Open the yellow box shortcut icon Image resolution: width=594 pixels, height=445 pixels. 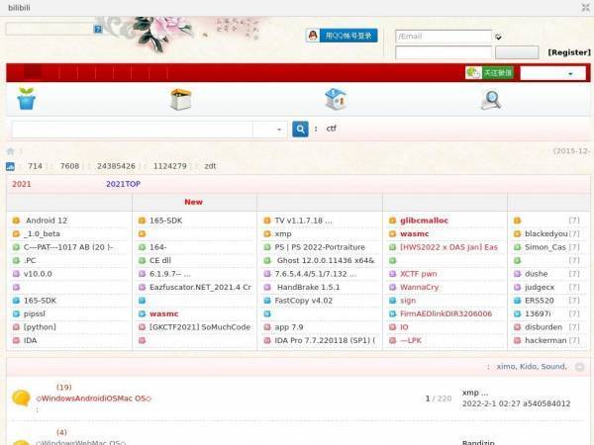(x=181, y=99)
